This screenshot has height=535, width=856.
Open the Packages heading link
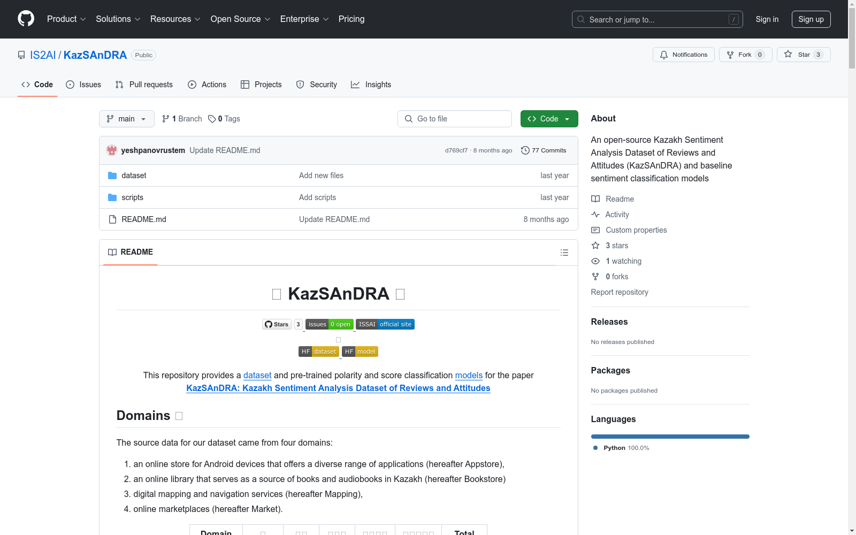click(610, 370)
